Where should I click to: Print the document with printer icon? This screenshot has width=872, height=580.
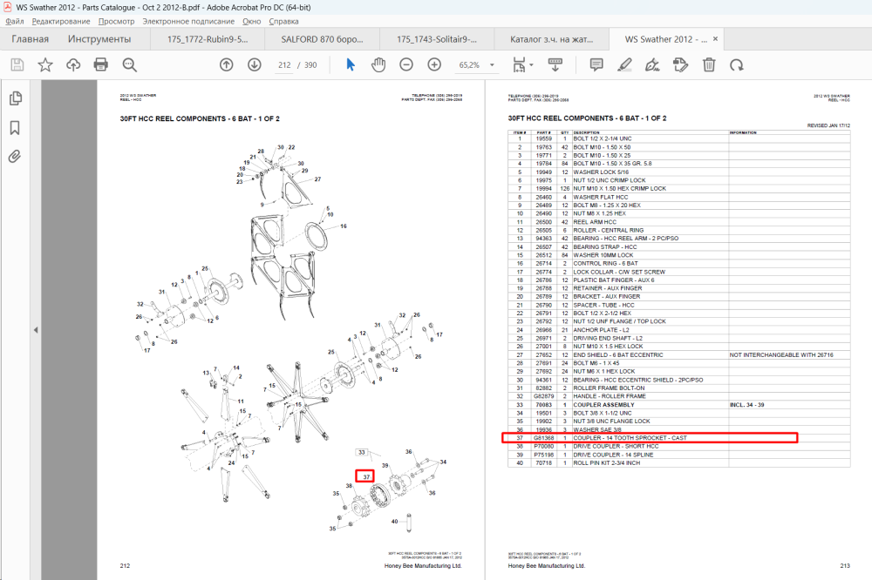coord(100,65)
